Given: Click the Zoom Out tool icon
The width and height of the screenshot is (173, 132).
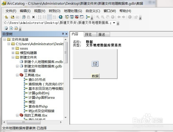Looking at the screenshot, I should (103, 17).
